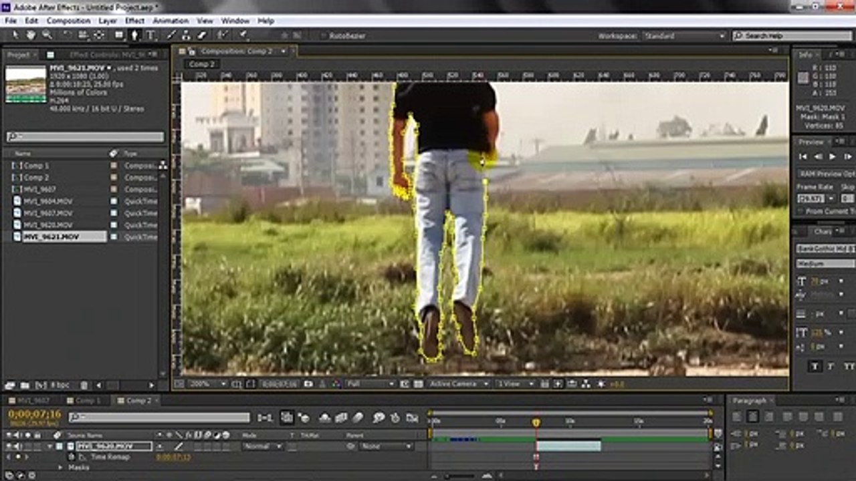Toggle Frame Blending switch in timeline
Screen dimensions: 856x481
point(341,418)
